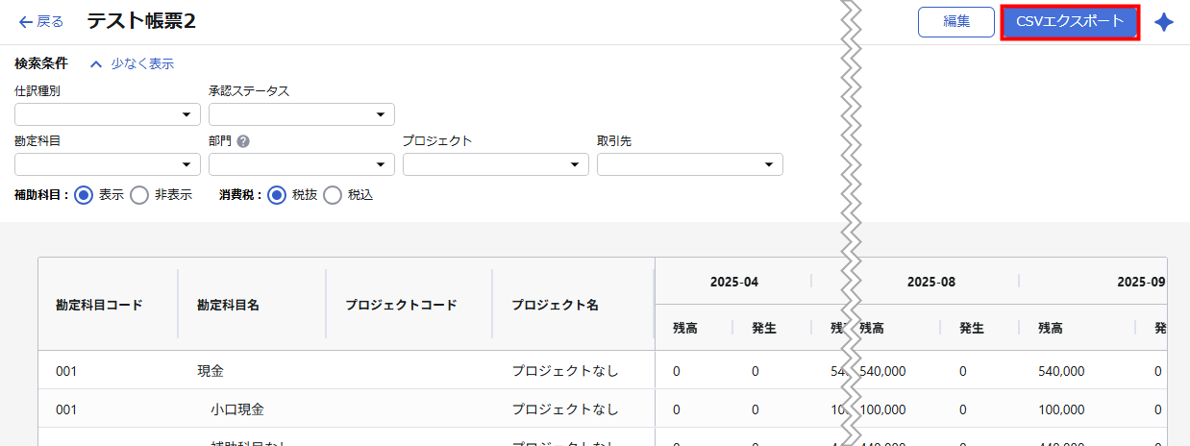Screen dimensions: 1190x446
Task: Click the 勘定科目コード column header
Action: pos(99,305)
